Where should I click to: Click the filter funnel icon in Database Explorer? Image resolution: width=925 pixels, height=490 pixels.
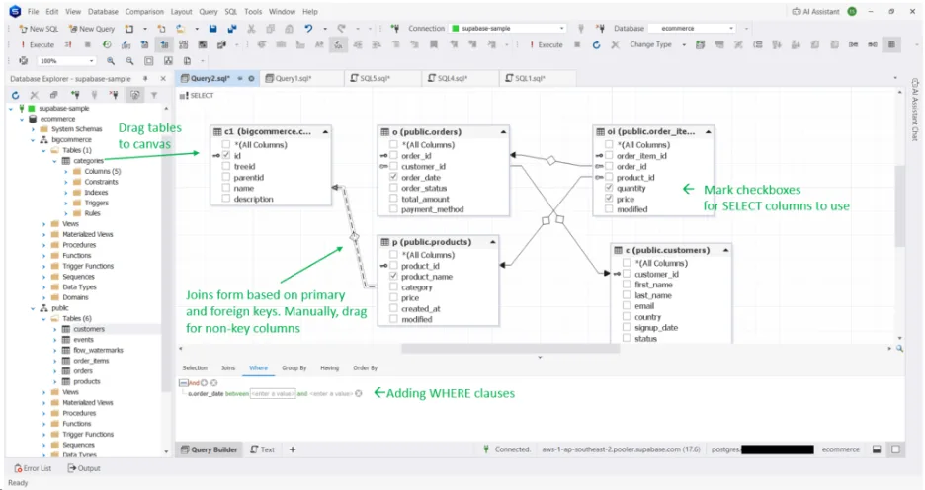pos(154,95)
